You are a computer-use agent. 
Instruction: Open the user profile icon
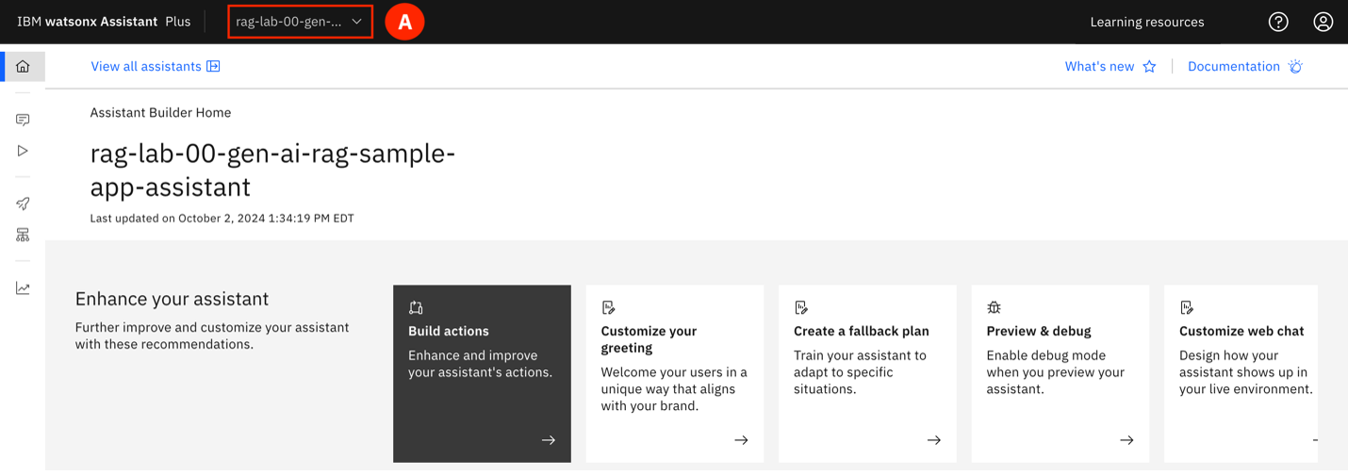click(x=1323, y=22)
